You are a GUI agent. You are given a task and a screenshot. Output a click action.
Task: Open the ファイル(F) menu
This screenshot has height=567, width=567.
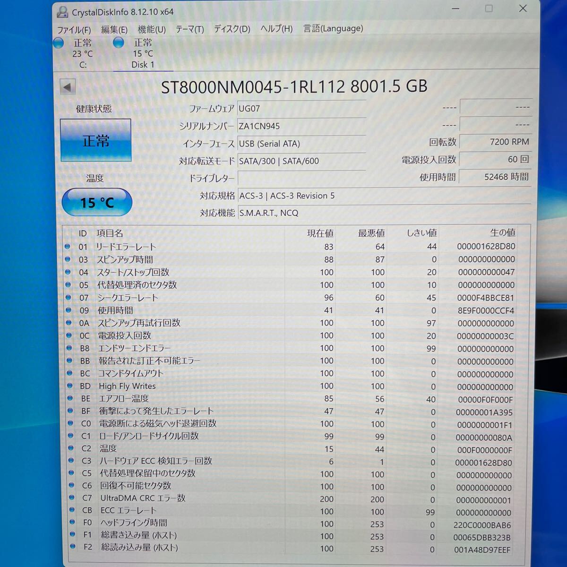[x=74, y=30]
